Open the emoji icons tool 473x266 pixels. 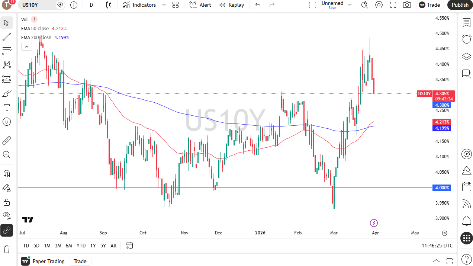tap(7, 122)
